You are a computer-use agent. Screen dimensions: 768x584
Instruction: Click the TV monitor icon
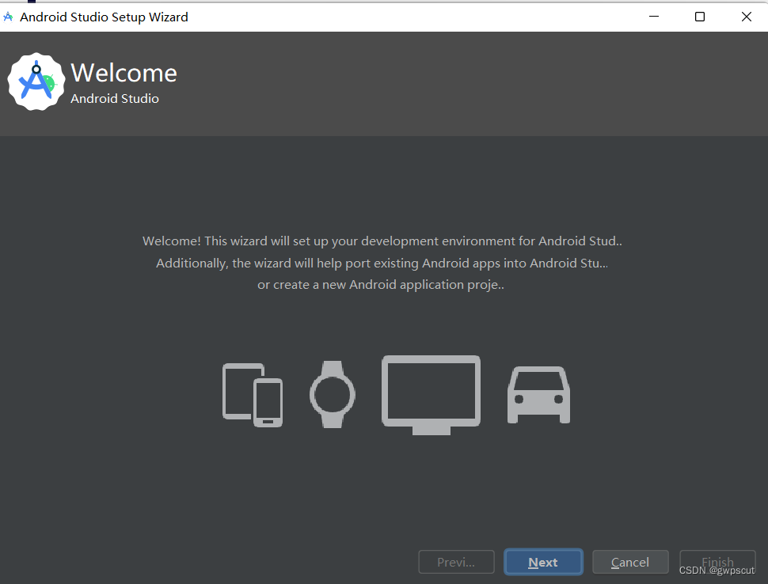tap(431, 395)
